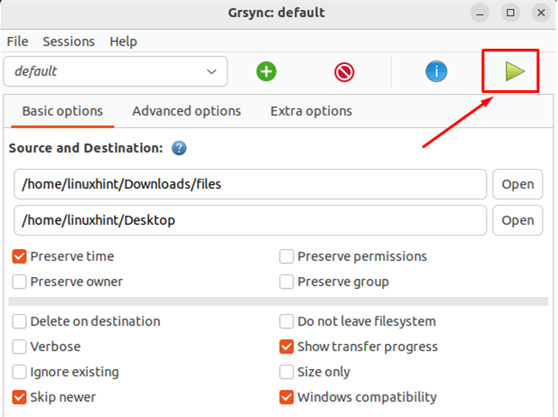Viewport: 558px width, 417px height.
Task: Disable Show transfer progress checkbox
Action: 287,347
